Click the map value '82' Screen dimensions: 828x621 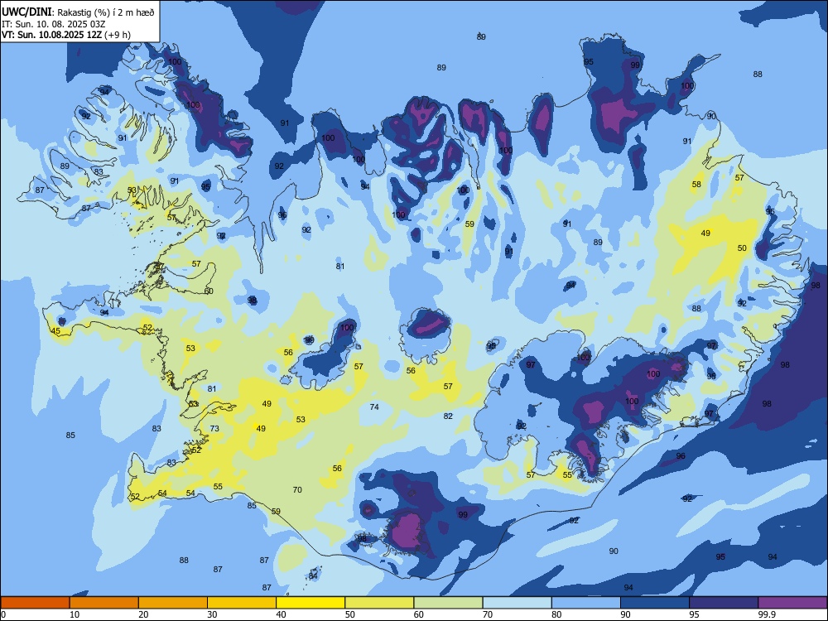pyautogui.click(x=448, y=416)
